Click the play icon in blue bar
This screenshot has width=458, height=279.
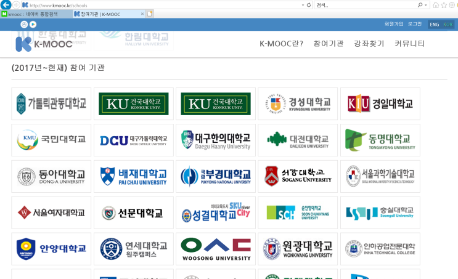33,25
